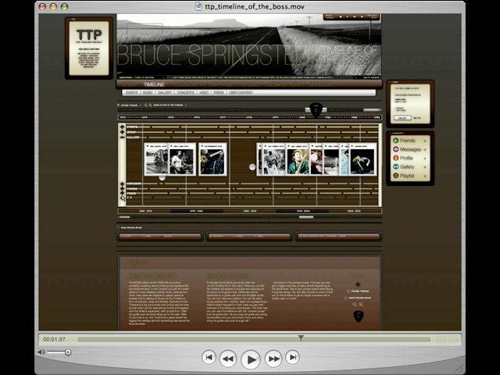Click the Playlist community icon

(395, 176)
